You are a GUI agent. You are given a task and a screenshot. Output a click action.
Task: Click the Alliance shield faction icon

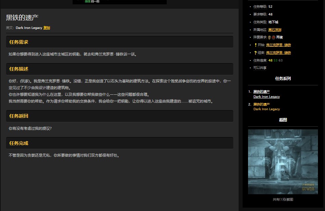(269, 37)
